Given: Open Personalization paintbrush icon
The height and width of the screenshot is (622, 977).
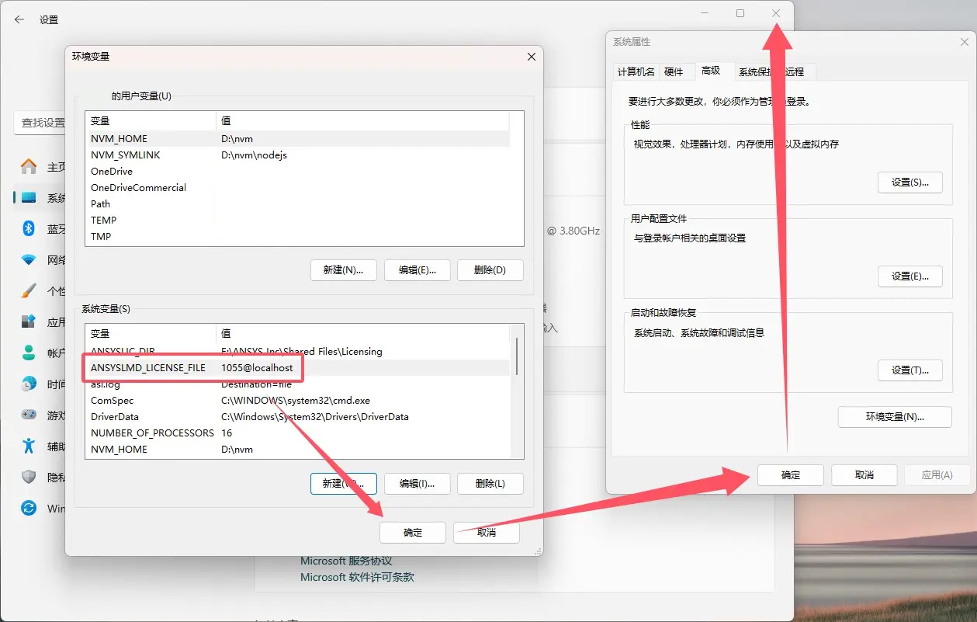Looking at the screenshot, I should coord(29,290).
